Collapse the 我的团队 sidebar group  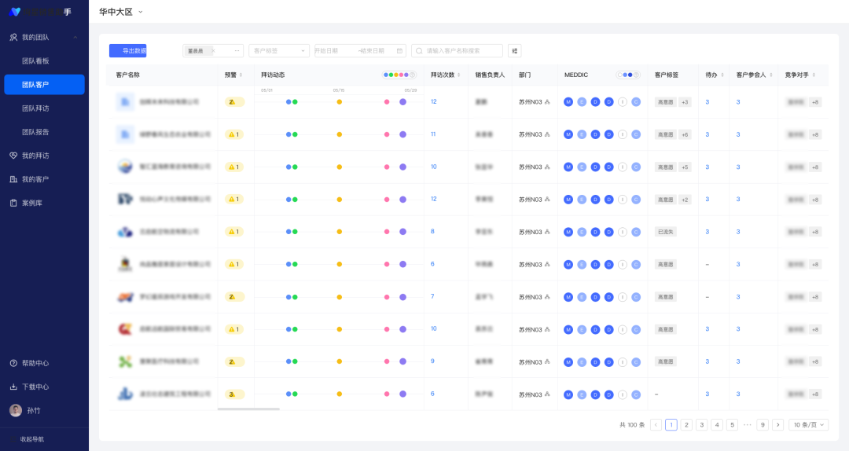click(75, 37)
